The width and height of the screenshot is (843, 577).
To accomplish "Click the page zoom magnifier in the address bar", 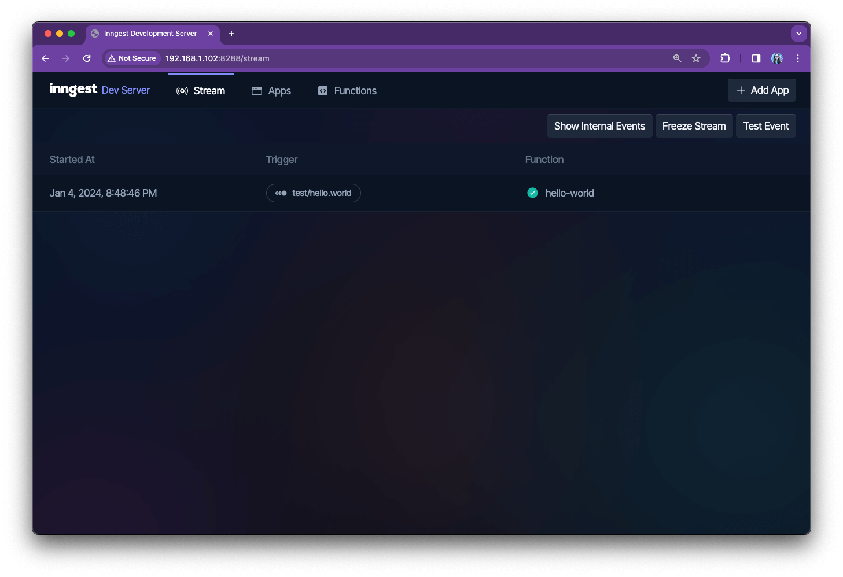I will click(x=676, y=58).
